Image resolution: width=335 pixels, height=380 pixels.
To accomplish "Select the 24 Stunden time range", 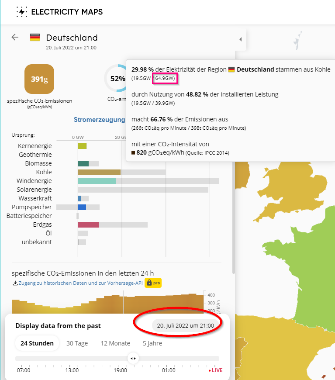I will [37, 343].
